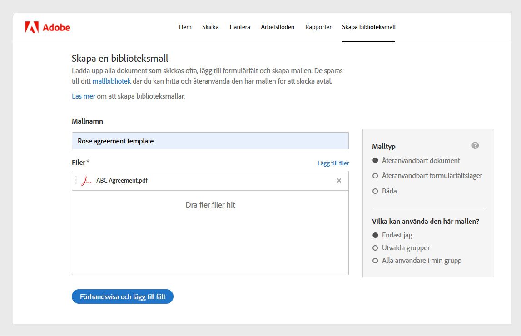
Task: Navigate to the Hem tab
Action: click(x=185, y=27)
